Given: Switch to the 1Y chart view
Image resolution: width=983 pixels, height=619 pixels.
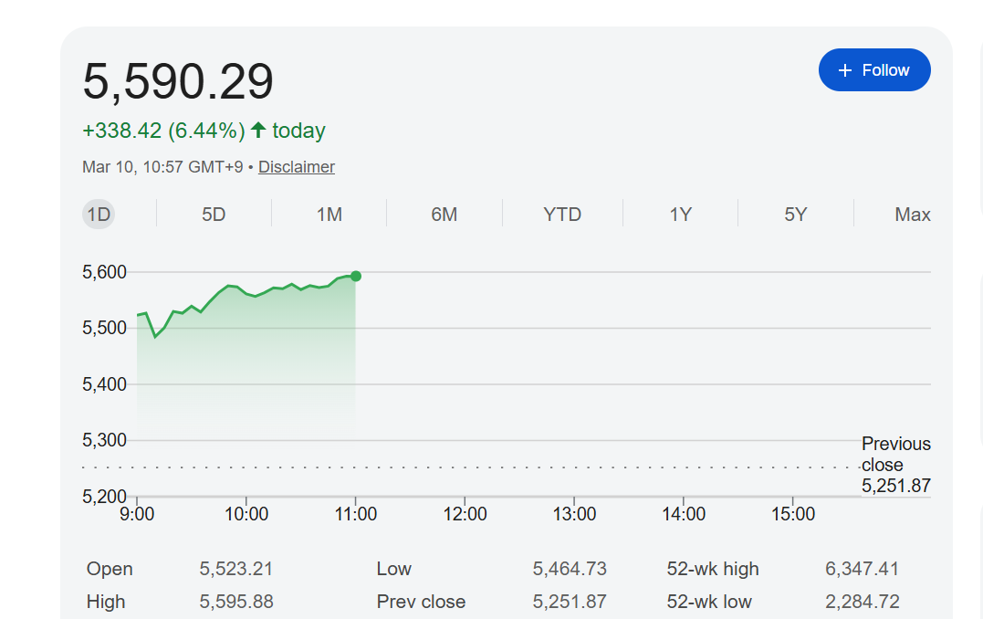Looking at the screenshot, I should point(680,215).
